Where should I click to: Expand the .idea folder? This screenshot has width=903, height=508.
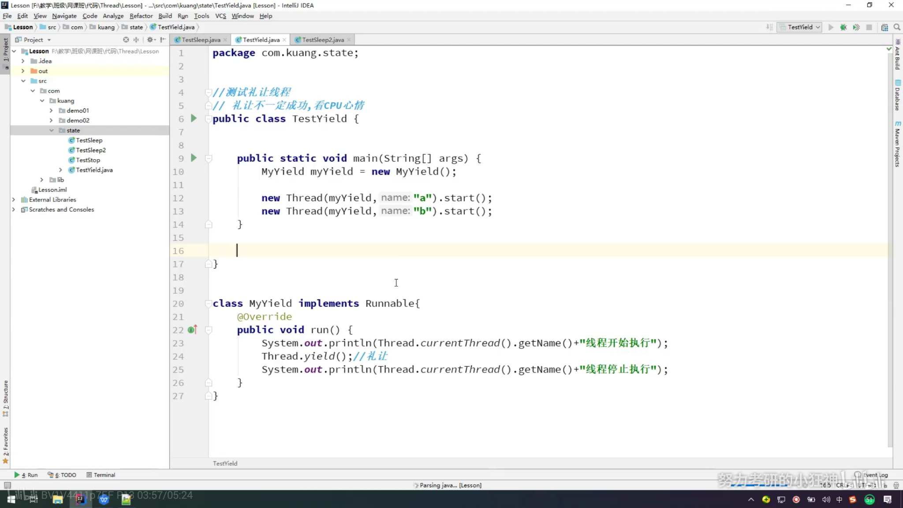point(23,61)
